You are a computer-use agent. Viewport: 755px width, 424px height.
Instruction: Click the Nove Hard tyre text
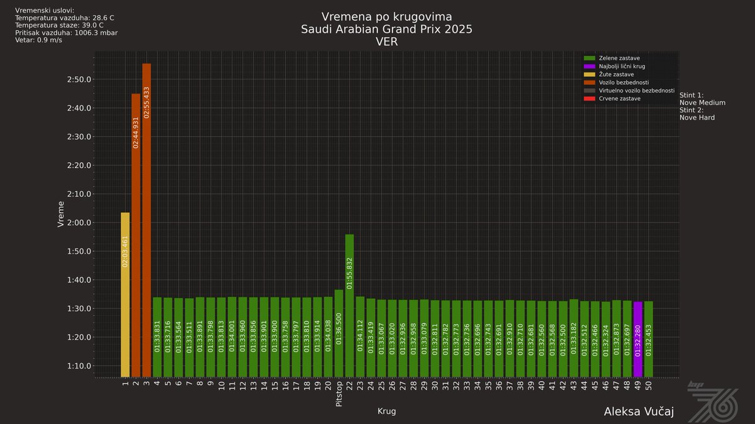[x=697, y=118]
